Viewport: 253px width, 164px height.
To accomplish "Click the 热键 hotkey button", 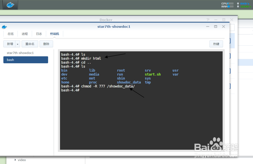I will point(216,44).
